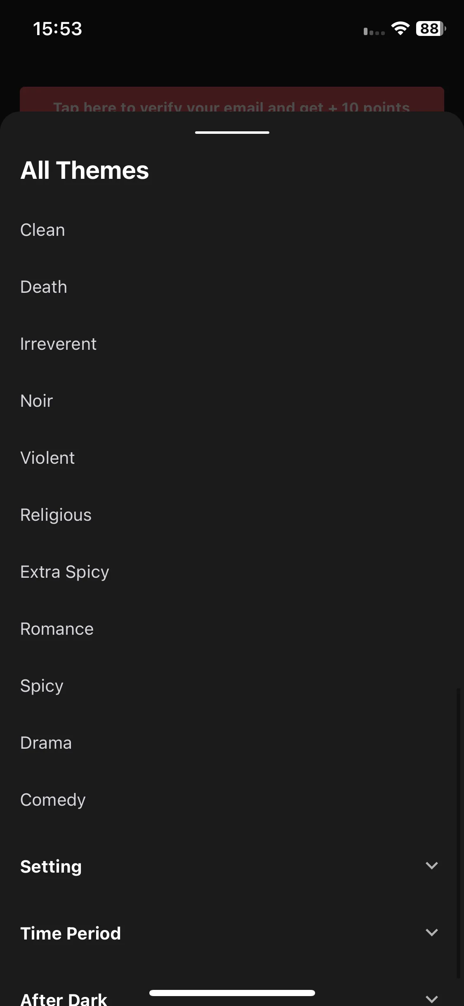Pick the Noir theme
The height and width of the screenshot is (1006, 464).
point(37,401)
